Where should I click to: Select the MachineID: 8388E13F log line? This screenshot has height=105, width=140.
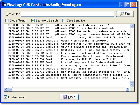[x=50, y=69]
